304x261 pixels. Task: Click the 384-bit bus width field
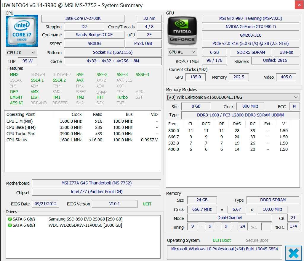click(286, 52)
